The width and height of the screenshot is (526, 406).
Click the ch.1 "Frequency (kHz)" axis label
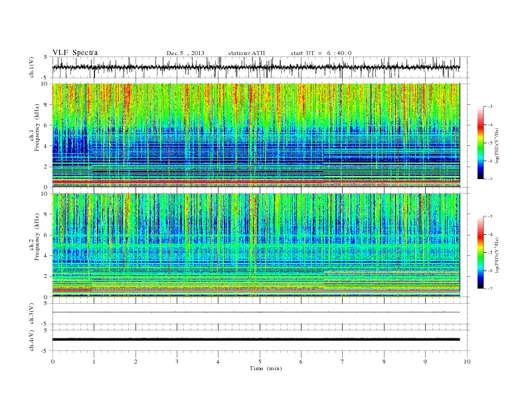pyautogui.click(x=37, y=127)
